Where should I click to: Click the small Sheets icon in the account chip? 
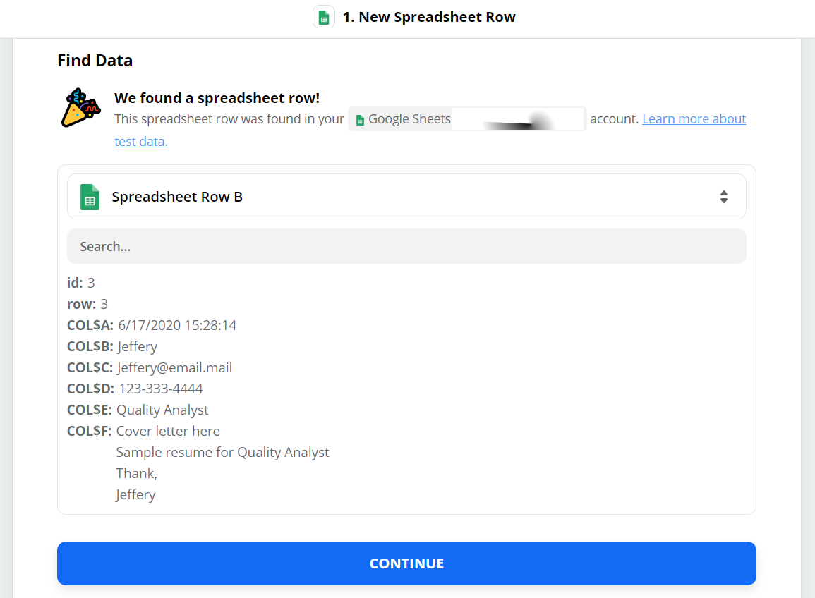[360, 120]
